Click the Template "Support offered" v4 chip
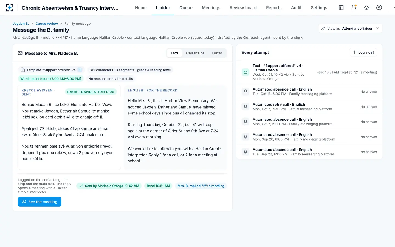395x247 pixels. click(x=51, y=70)
